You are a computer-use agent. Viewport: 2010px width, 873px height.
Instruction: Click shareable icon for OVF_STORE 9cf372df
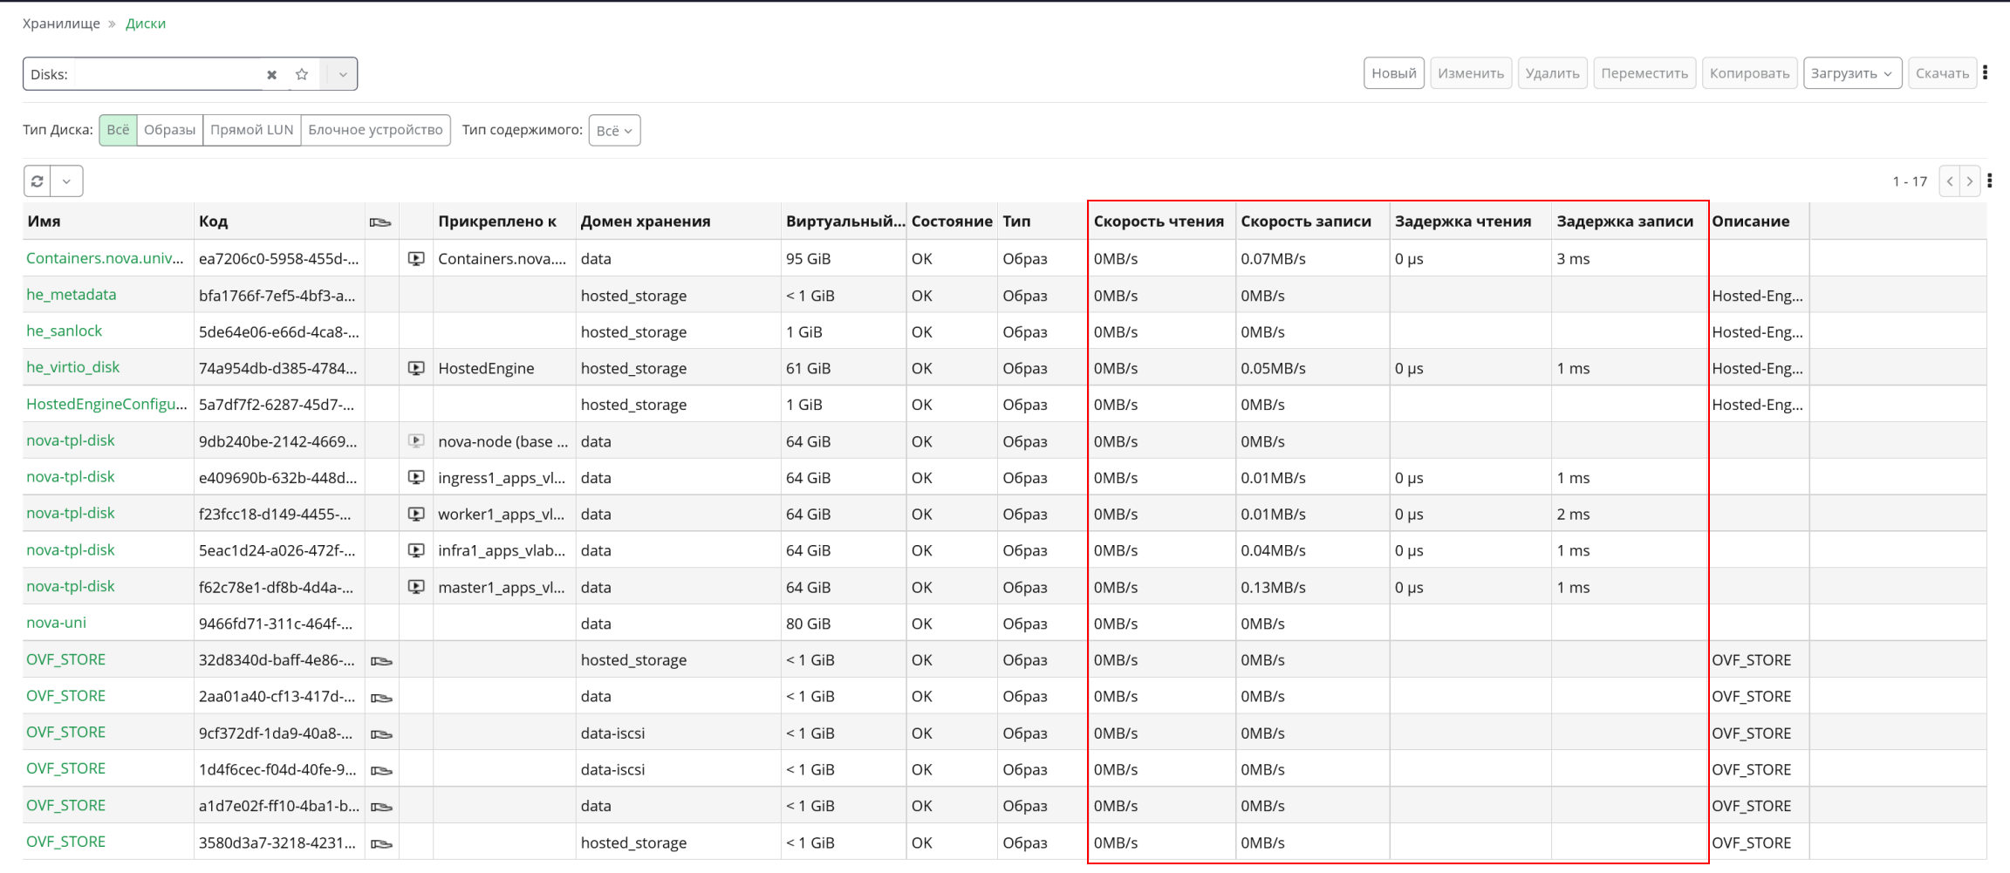tap(380, 734)
